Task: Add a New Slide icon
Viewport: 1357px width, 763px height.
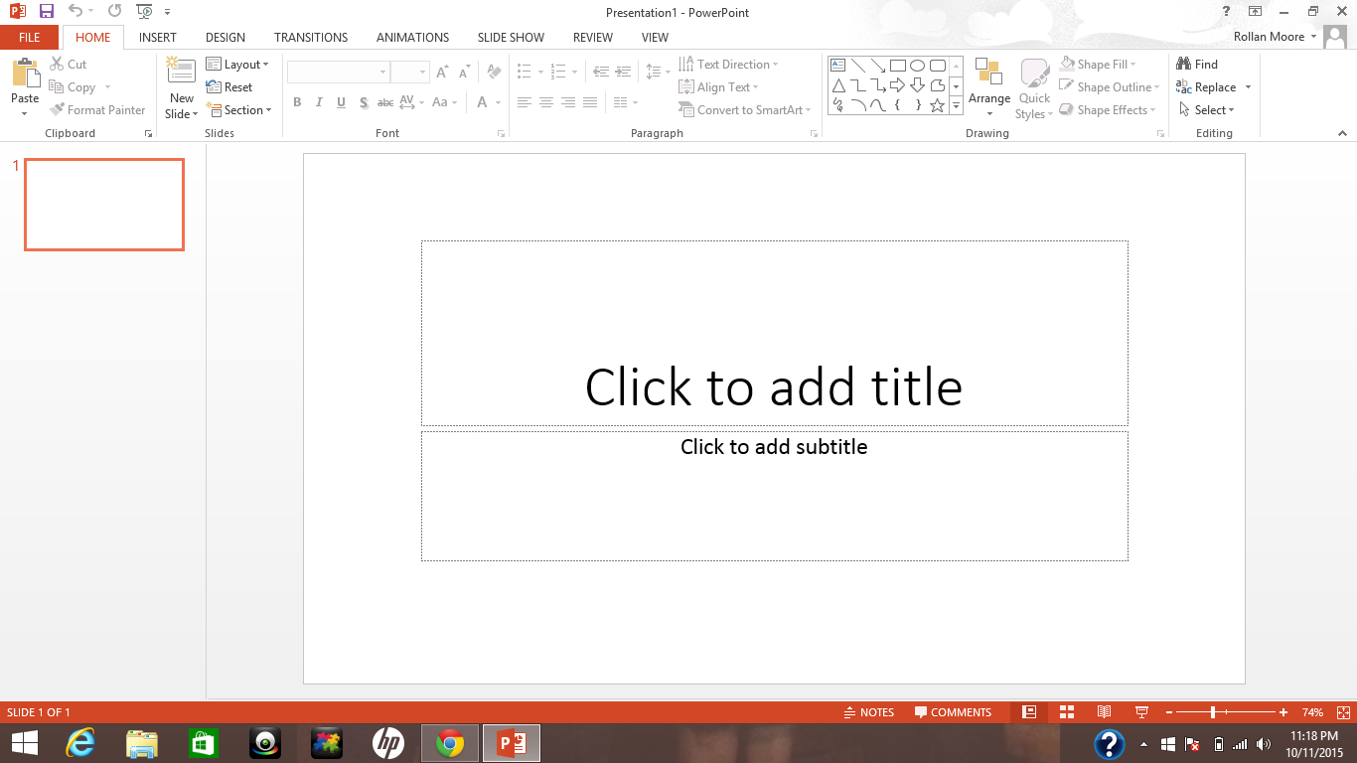Action: coord(181,72)
